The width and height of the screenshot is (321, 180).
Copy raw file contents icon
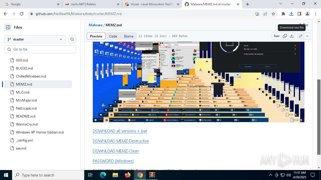285,36
